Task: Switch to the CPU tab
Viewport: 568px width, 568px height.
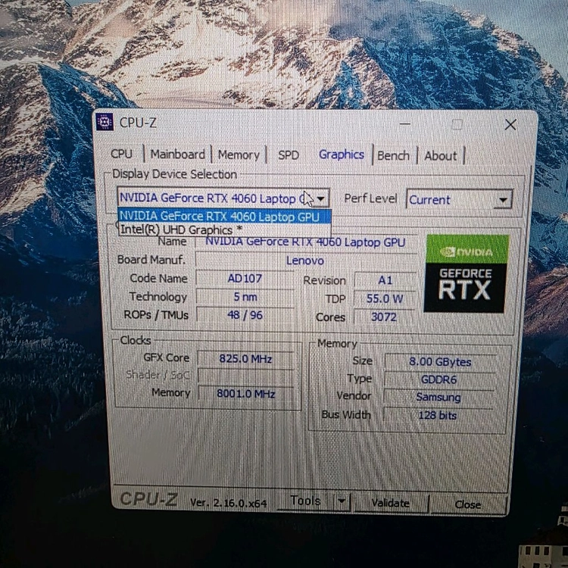Action: click(122, 154)
